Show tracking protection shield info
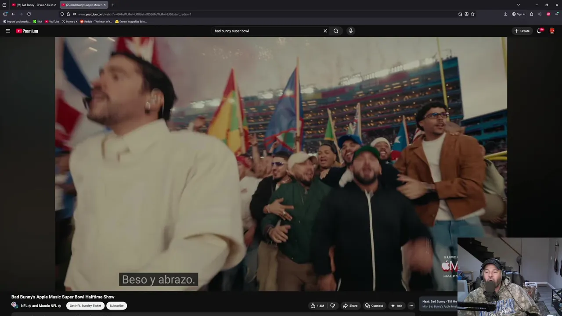Viewport: 562px width, 316px height. click(62, 14)
